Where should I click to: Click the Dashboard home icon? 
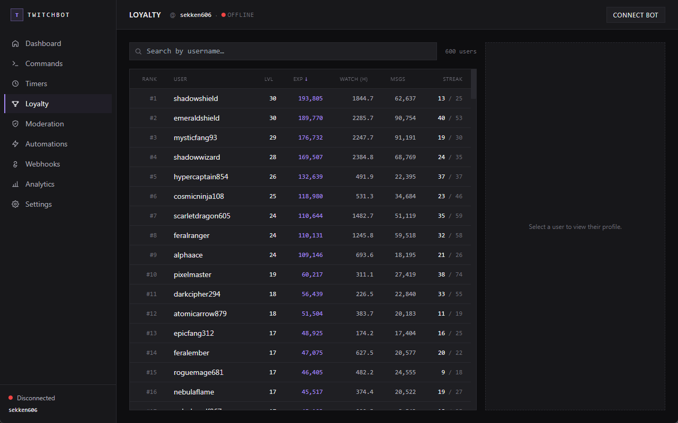click(x=15, y=43)
